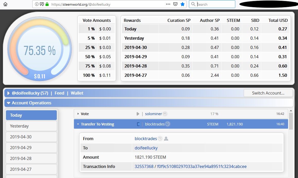Screen dimensions: 298x178
Task: Click the profile icon next to blocktrades
Action: point(166,139)
